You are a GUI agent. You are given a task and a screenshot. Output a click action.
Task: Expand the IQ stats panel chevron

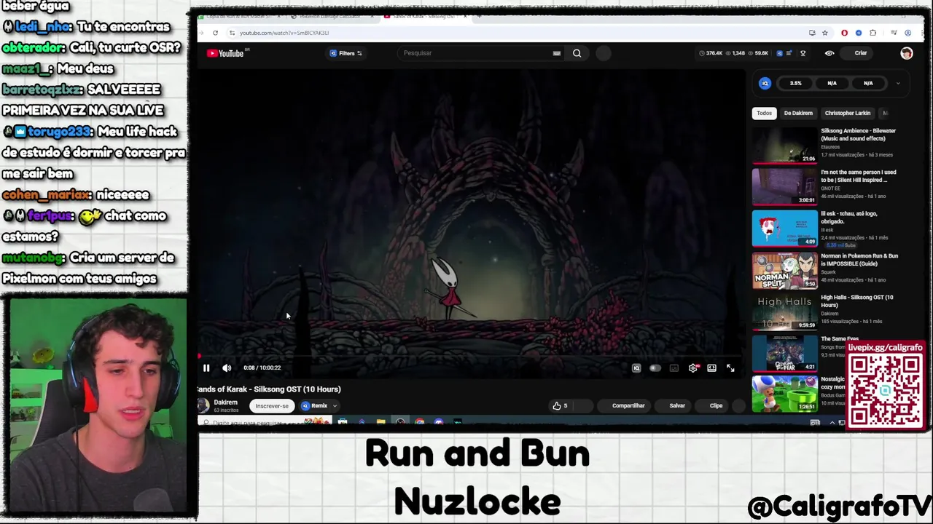(x=898, y=84)
